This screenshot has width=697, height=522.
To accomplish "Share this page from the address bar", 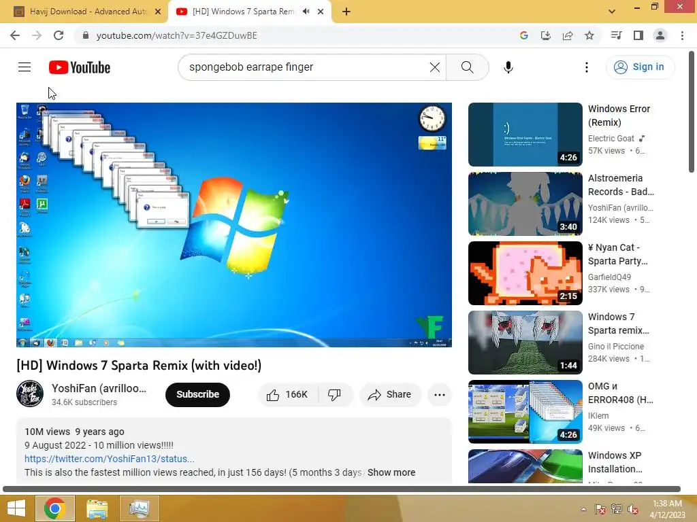I will (x=567, y=35).
